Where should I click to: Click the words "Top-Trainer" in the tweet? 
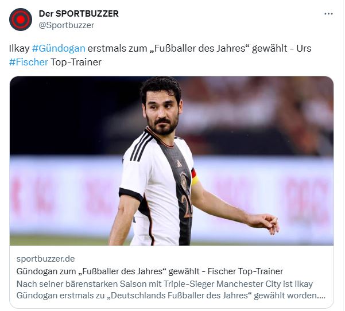tap(76, 62)
